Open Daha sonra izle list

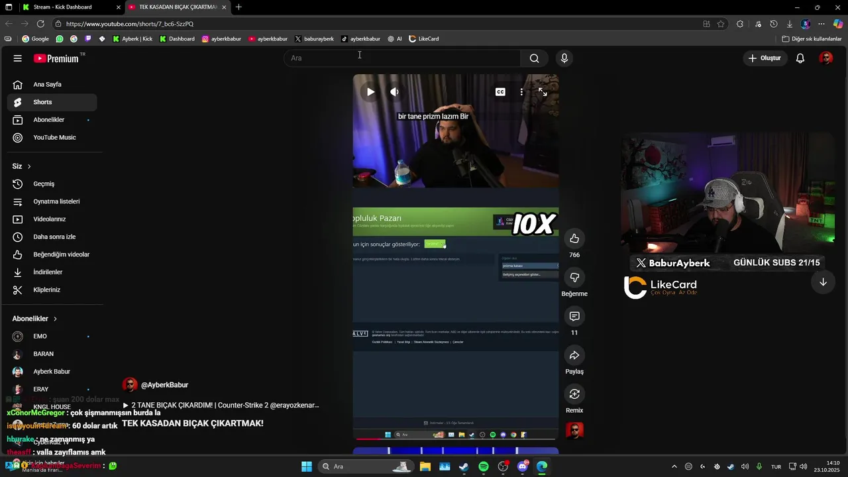point(52,237)
